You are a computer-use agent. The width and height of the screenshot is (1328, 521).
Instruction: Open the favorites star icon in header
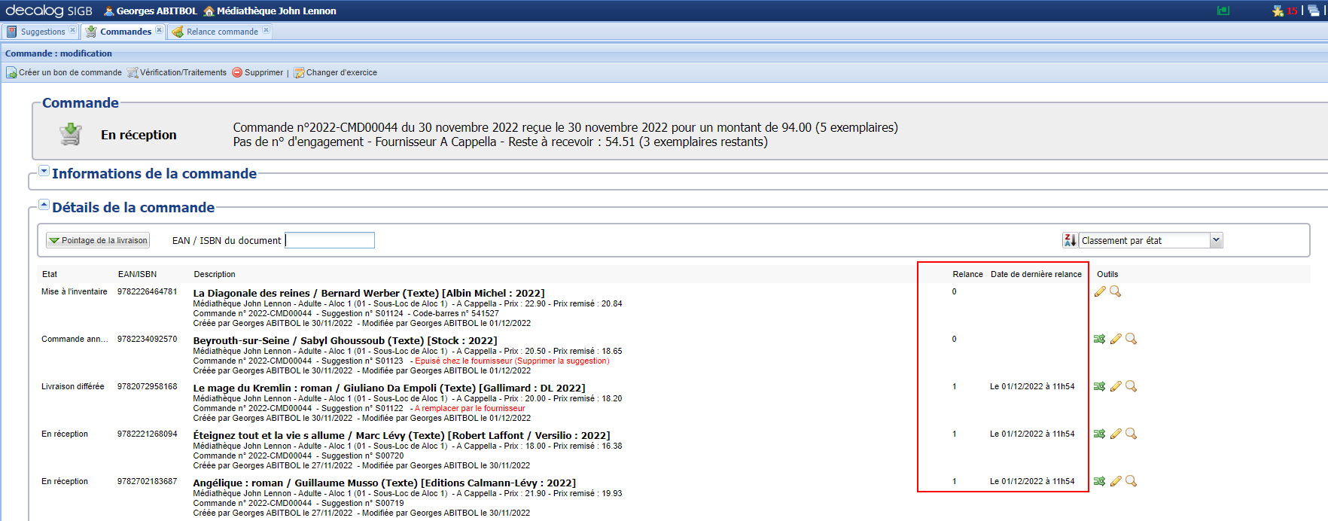[1278, 11]
